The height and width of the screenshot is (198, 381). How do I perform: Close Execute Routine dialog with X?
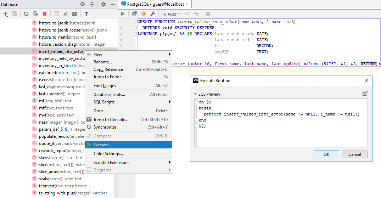pos(367,80)
